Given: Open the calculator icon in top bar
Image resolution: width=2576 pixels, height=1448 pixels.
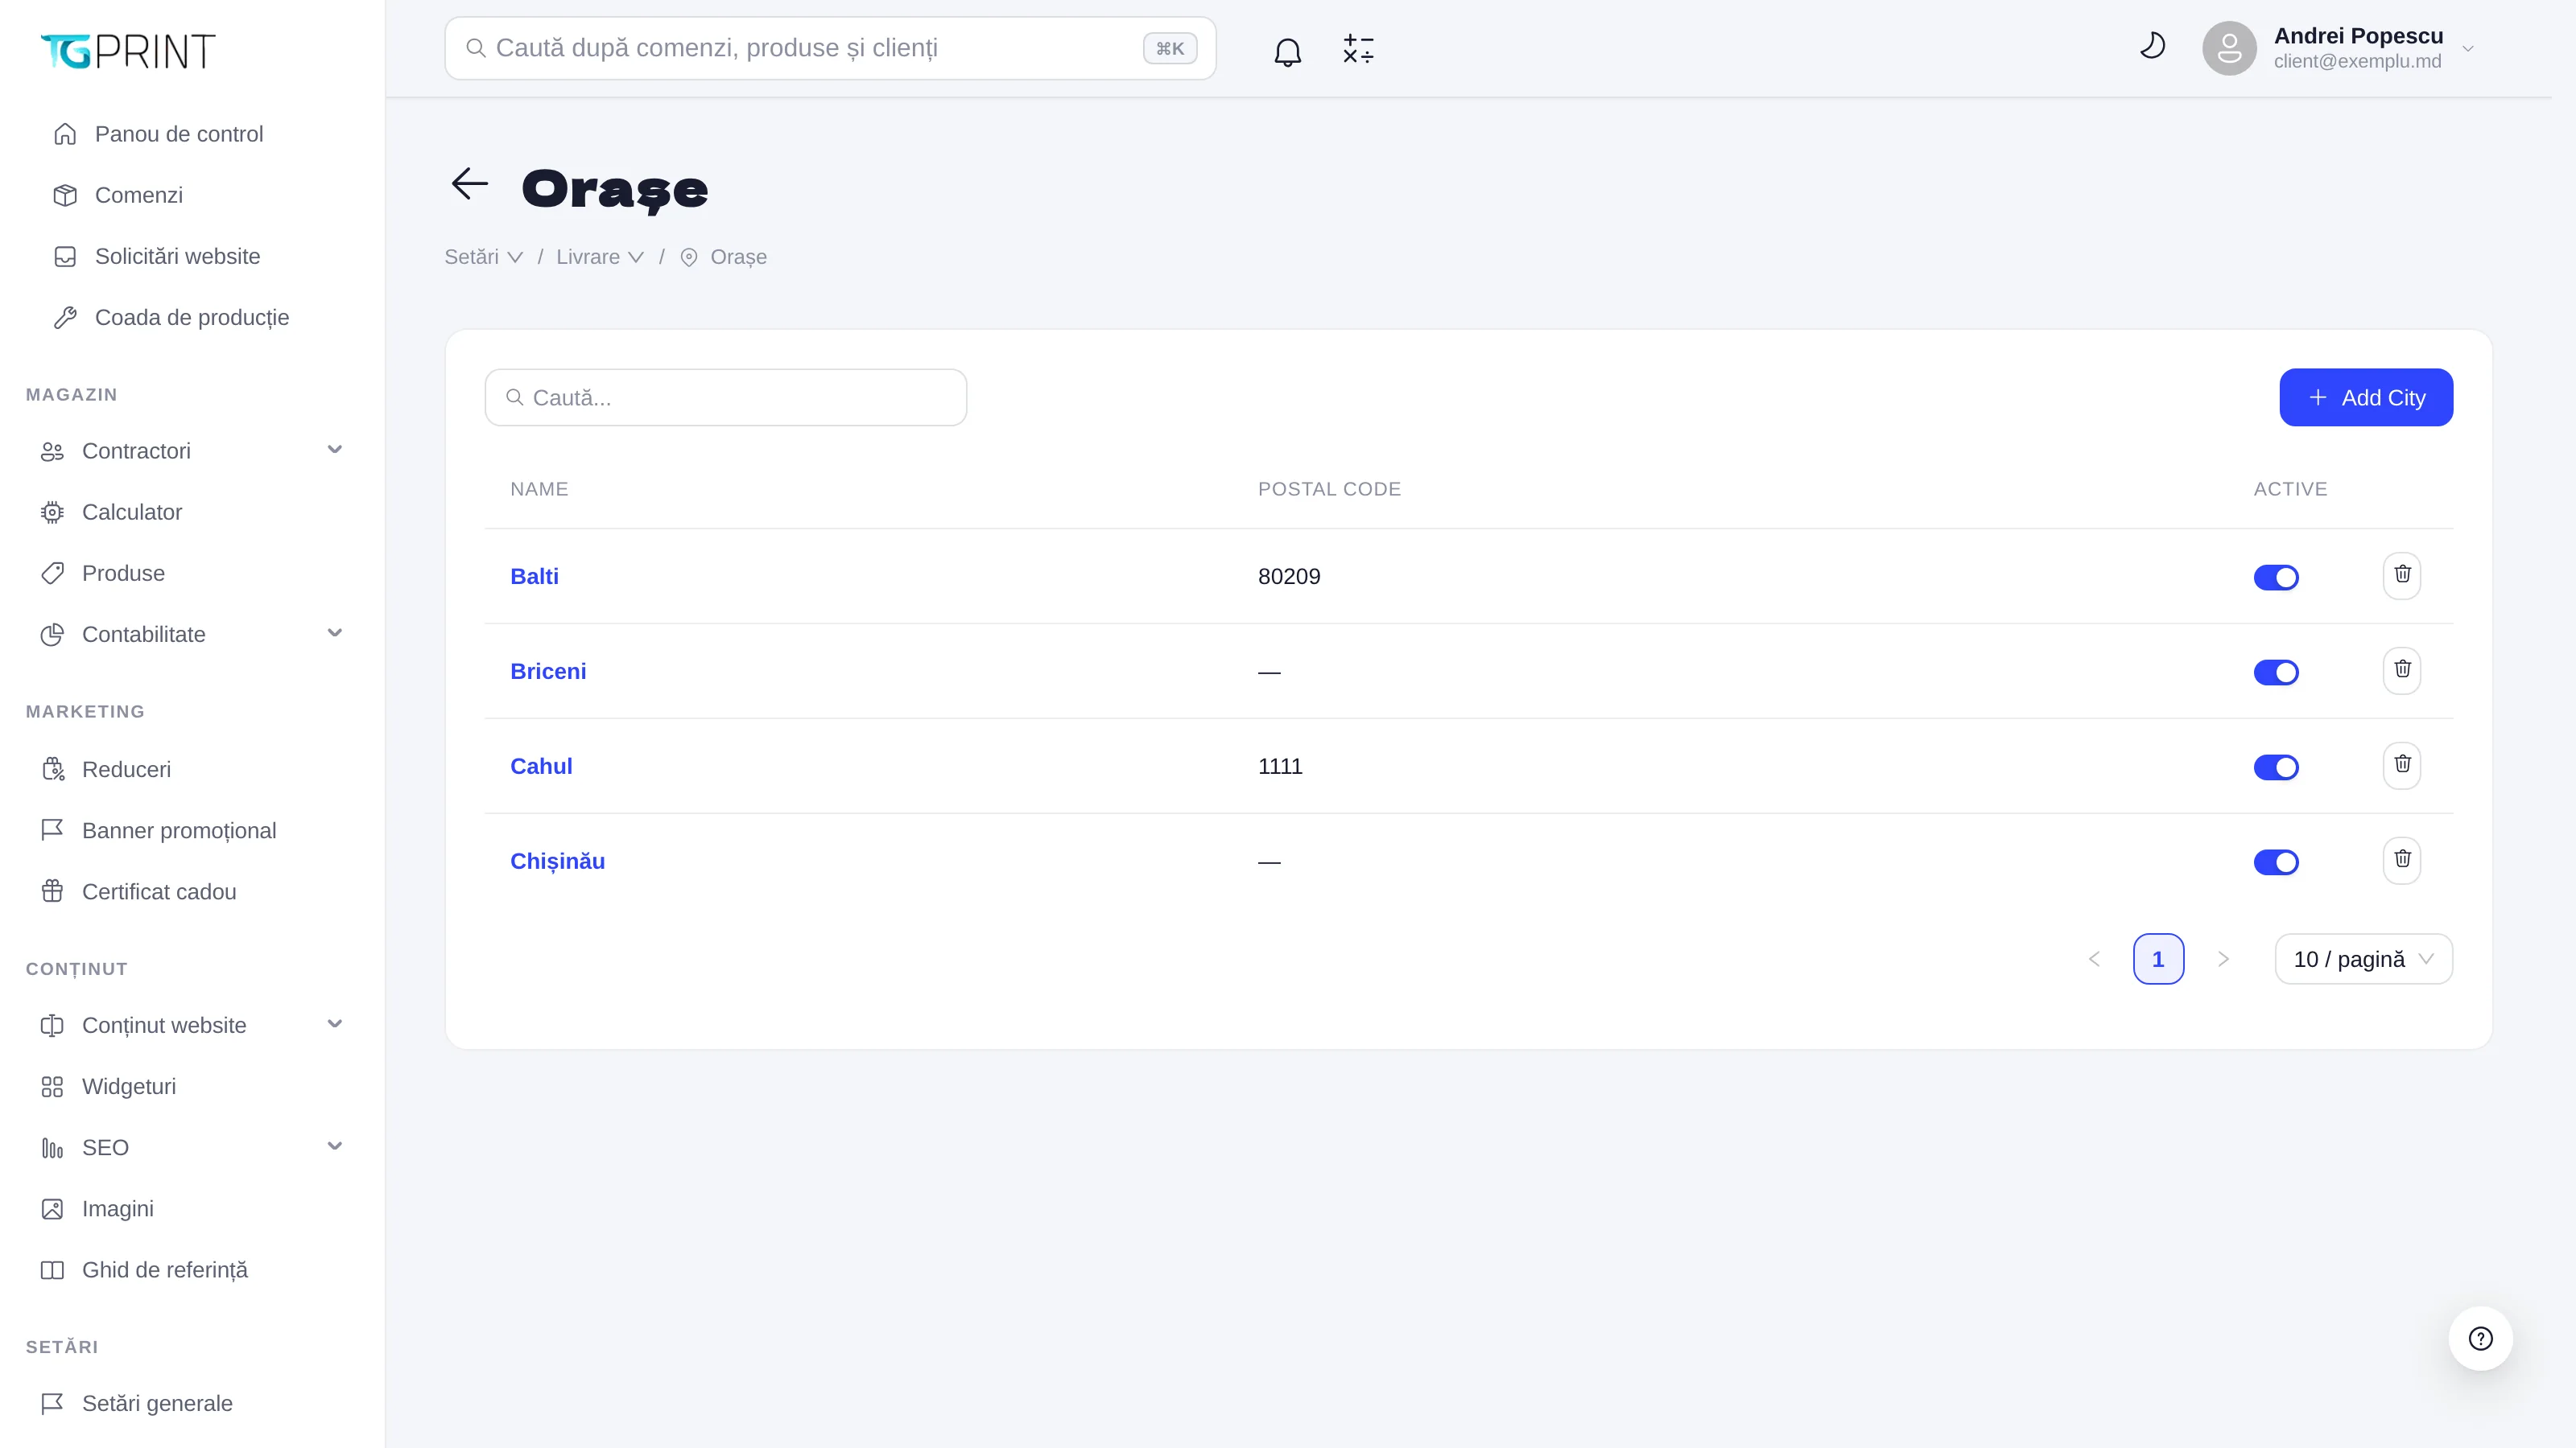Looking at the screenshot, I should [1358, 49].
